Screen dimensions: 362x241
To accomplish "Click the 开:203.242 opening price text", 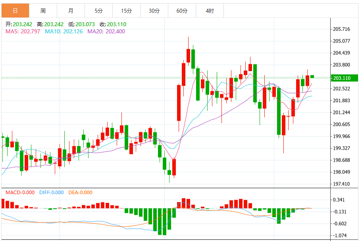I will point(19,24).
